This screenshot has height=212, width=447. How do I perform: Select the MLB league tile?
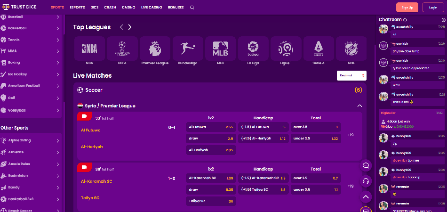coord(220,51)
